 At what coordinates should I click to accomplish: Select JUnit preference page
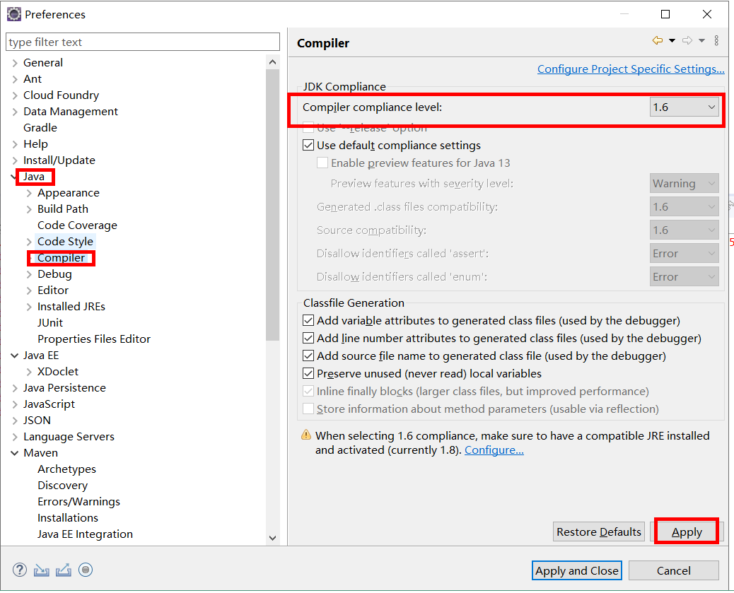coord(50,323)
